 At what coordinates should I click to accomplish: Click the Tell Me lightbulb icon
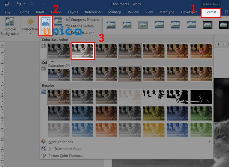click(x=226, y=12)
